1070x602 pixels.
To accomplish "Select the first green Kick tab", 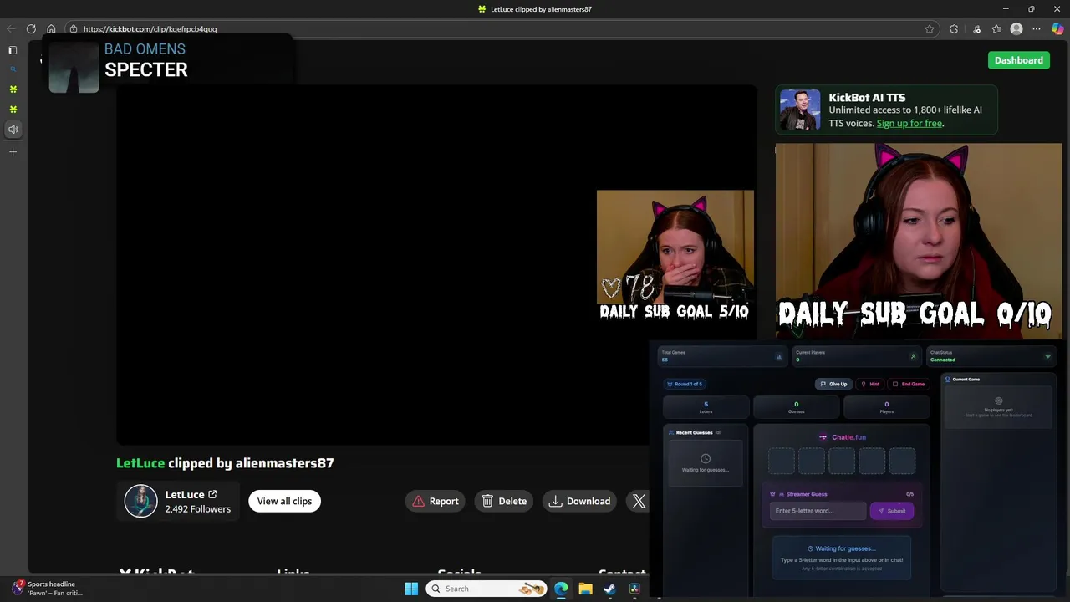I will [13, 89].
